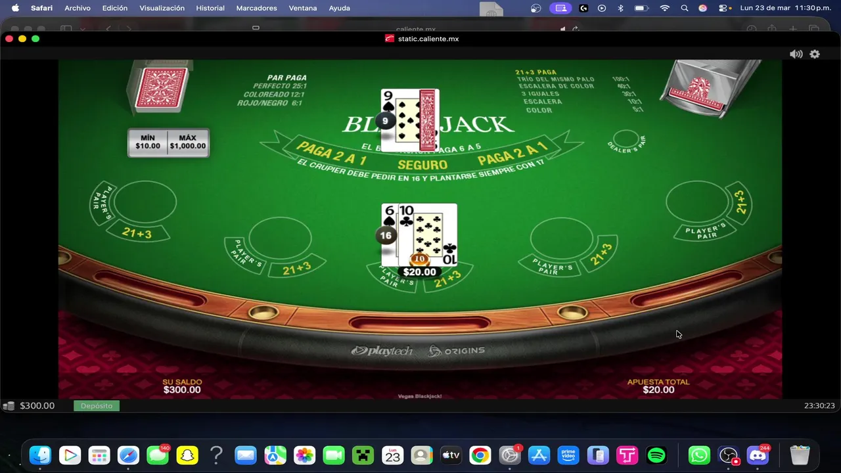841x473 pixels.
Task: Open Snapchat from the Dock
Action: point(187,455)
